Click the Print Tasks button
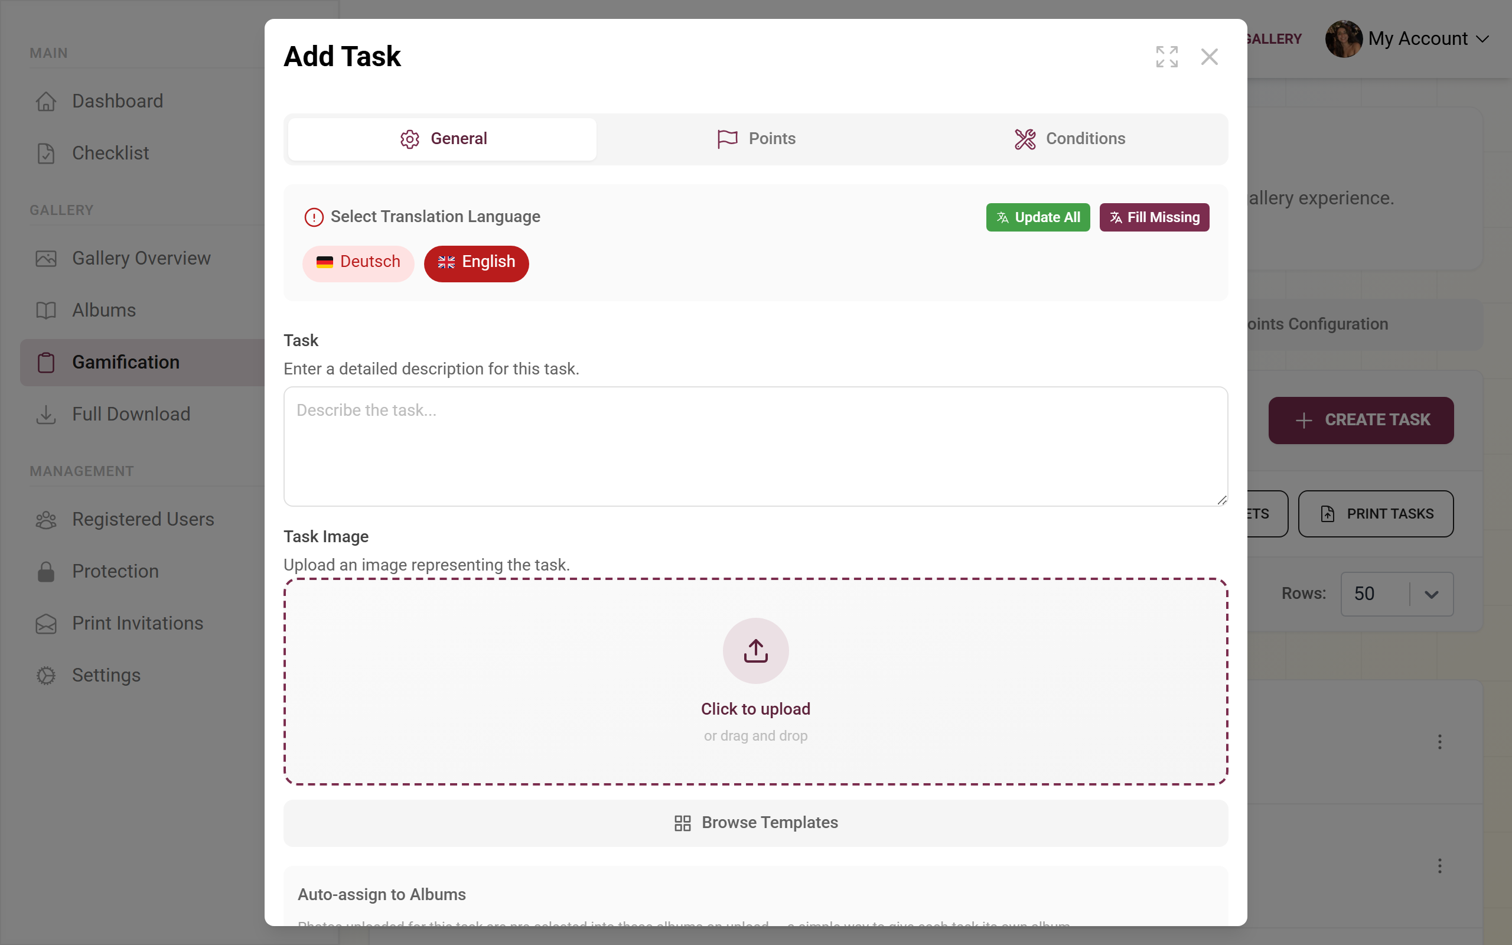This screenshot has width=1512, height=945. coord(1376,514)
